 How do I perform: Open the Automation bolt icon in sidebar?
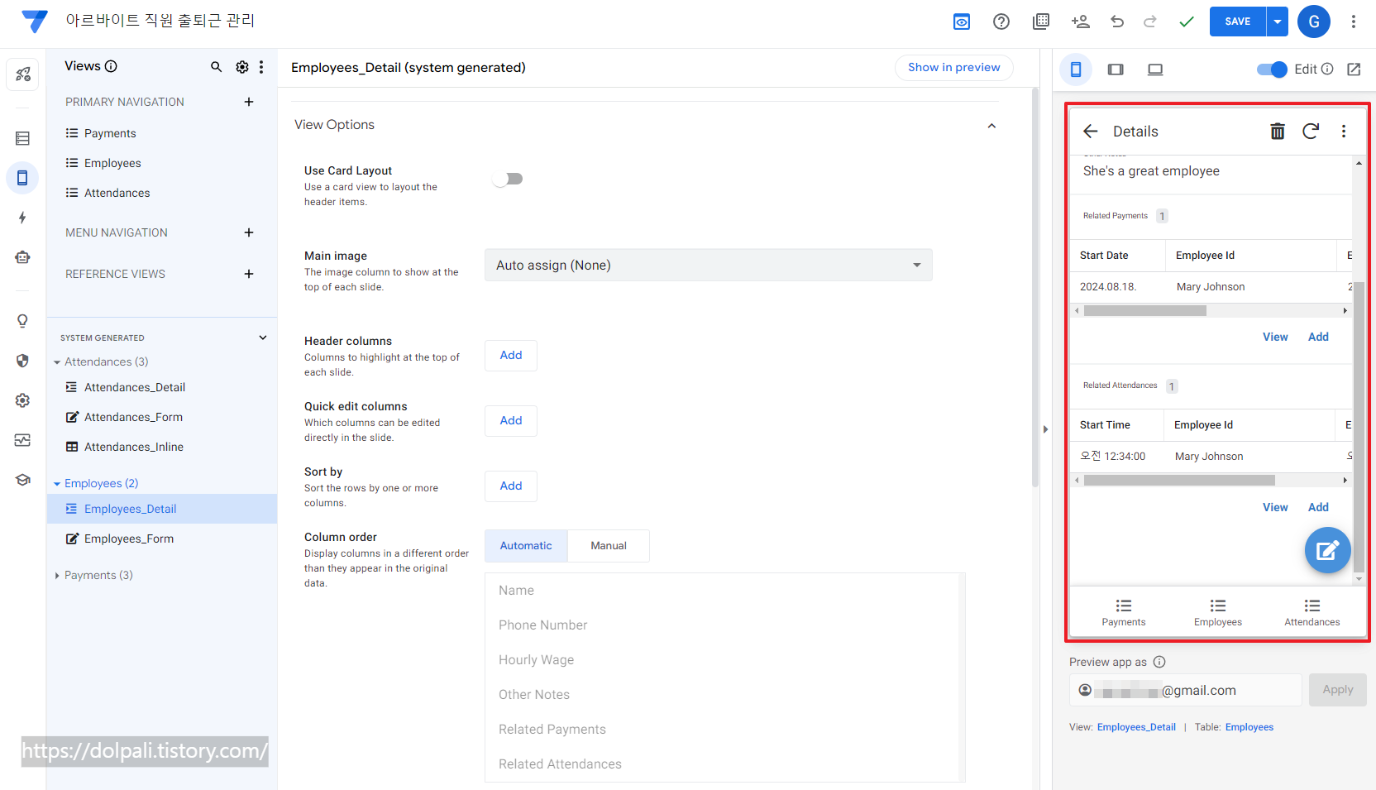click(x=22, y=218)
